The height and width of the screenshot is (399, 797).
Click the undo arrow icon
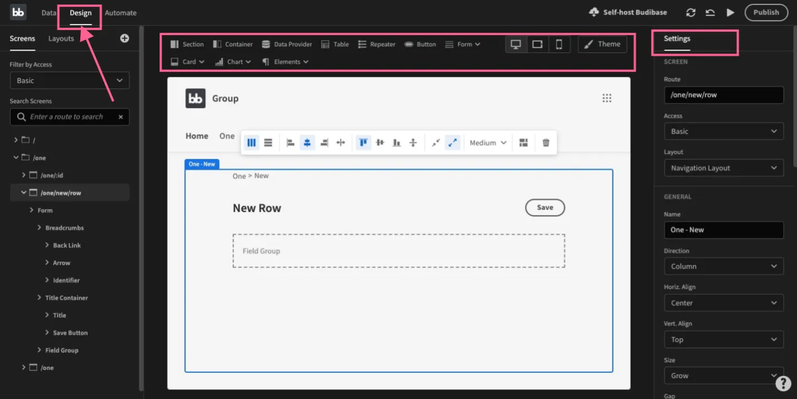point(710,12)
